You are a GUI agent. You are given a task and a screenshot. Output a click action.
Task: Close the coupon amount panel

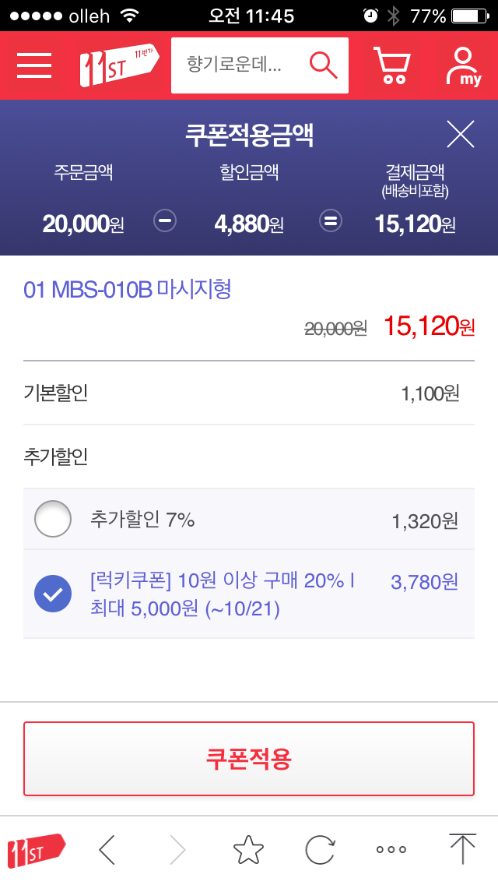click(x=461, y=135)
